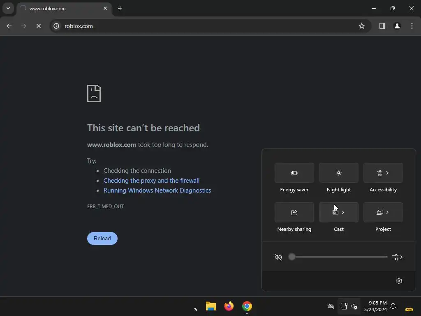Click the muted speaker tray icon
The height and width of the screenshot is (316, 421).
tap(354, 306)
